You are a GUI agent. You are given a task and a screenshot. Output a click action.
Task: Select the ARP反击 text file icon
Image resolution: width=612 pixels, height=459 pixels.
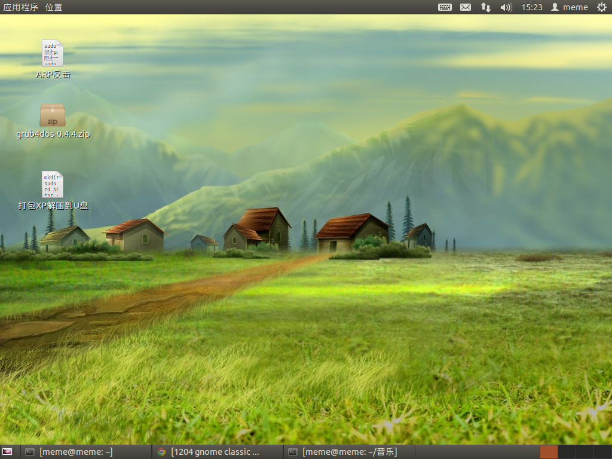[x=53, y=53]
